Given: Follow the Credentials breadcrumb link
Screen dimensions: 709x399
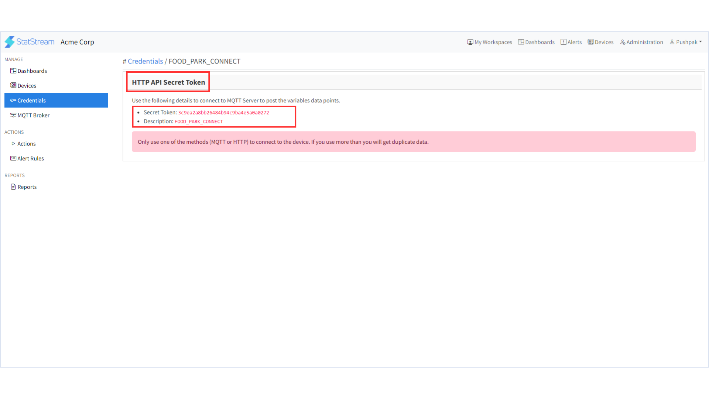Looking at the screenshot, I should click(x=145, y=61).
